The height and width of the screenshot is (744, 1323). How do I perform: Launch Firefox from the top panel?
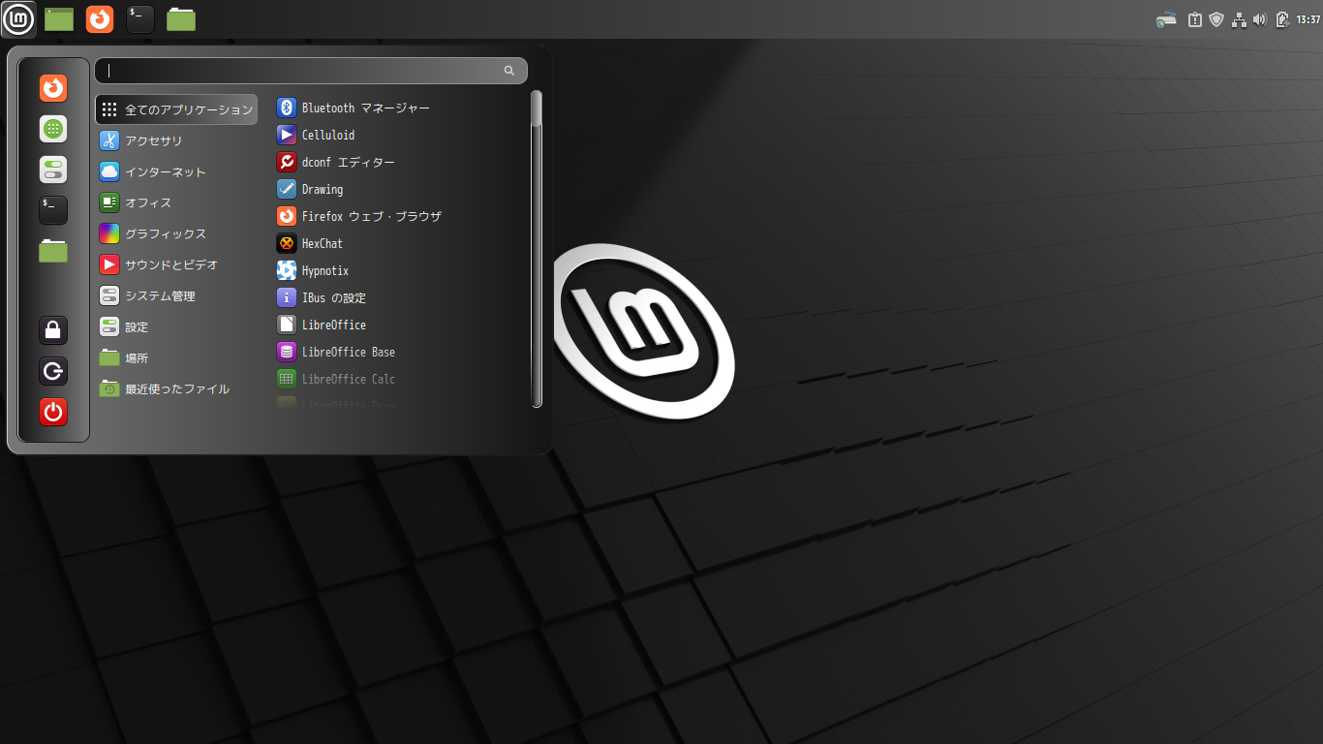(100, 18)
